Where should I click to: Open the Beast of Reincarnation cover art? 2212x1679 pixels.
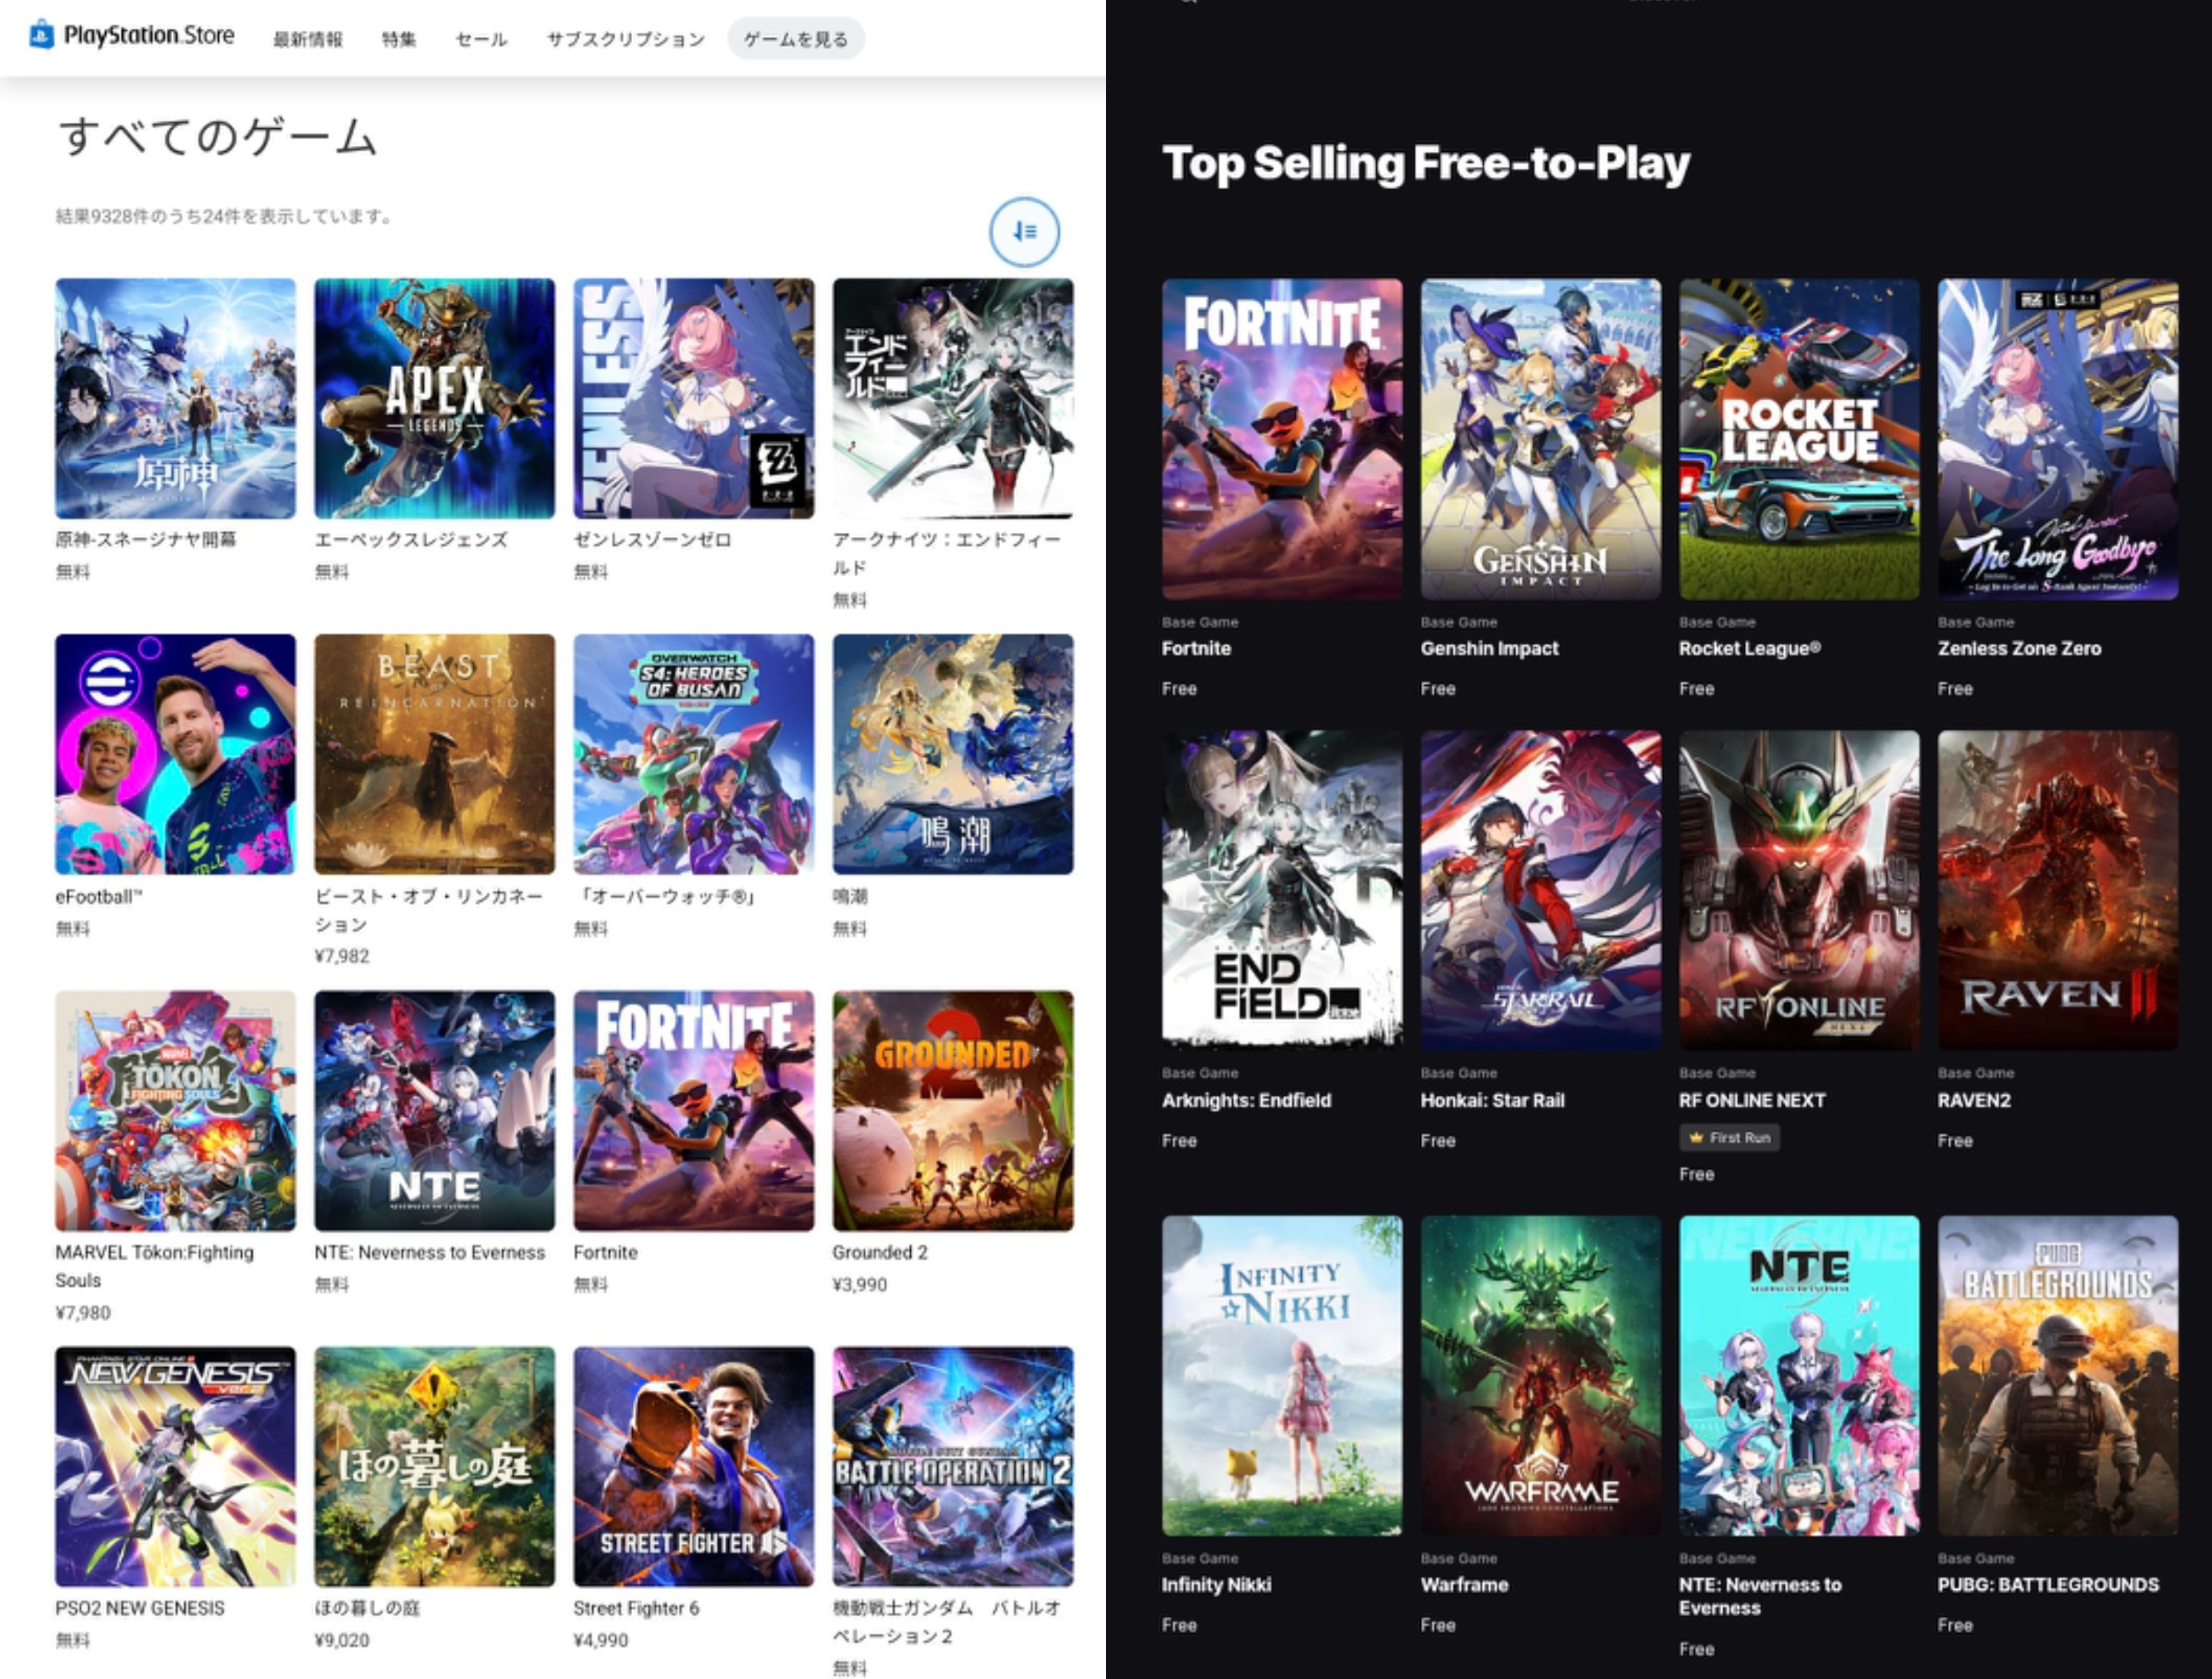(434, 754)
